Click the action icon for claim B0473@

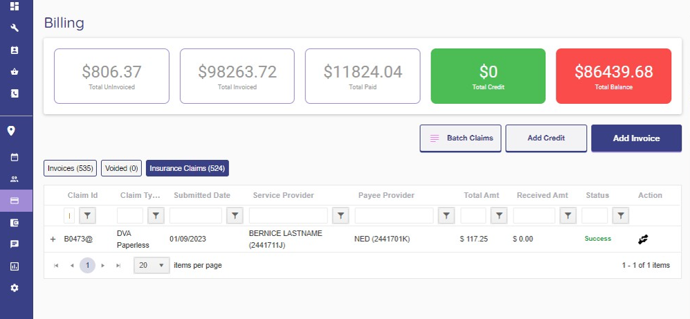[x=643, y=239]
